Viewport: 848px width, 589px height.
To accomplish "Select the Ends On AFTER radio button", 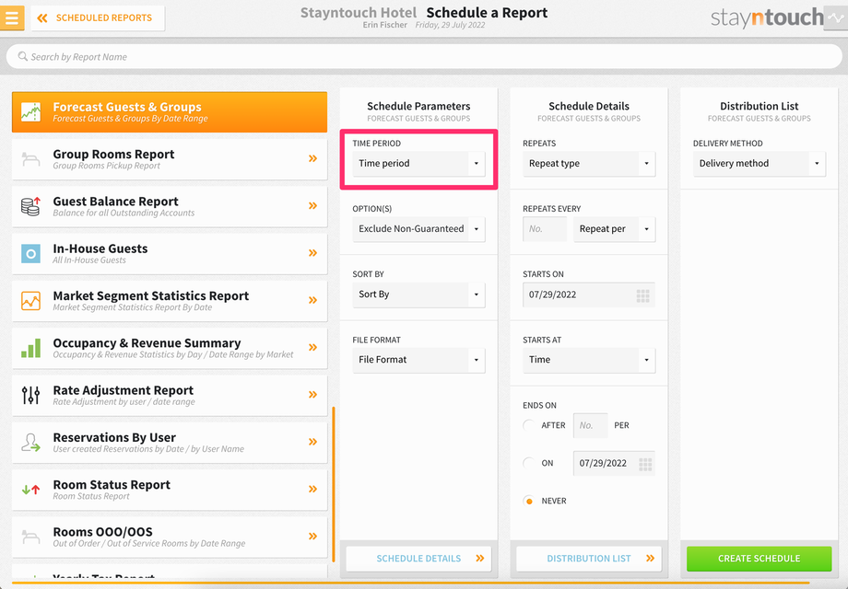I will point(529,425).
